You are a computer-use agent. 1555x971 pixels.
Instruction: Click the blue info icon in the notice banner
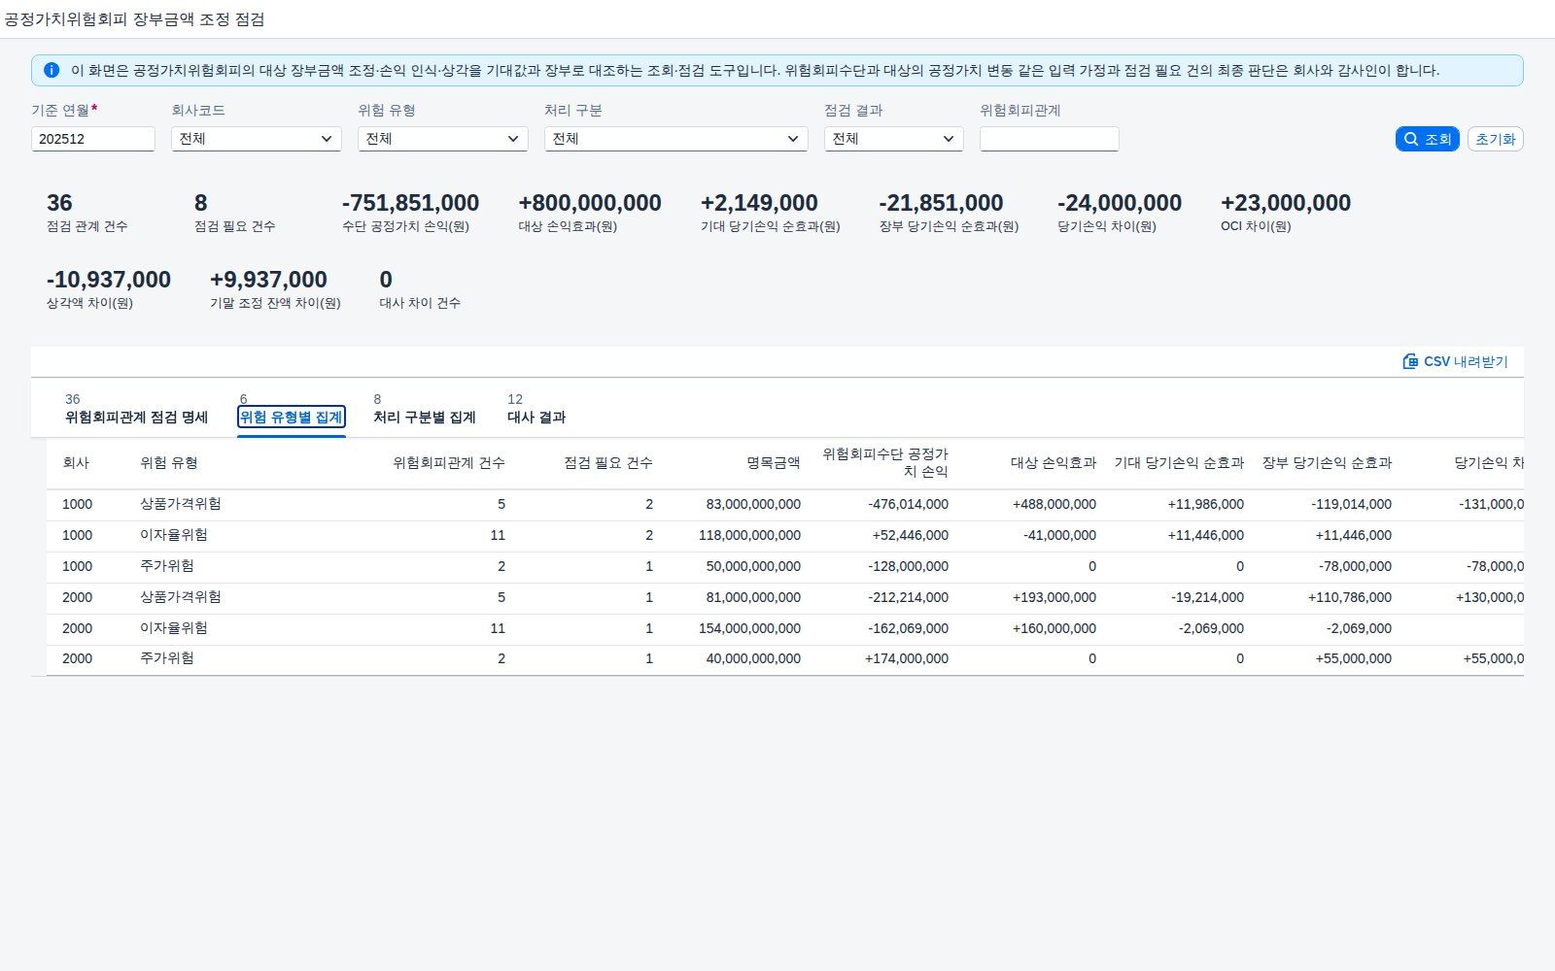coord(52,70)
